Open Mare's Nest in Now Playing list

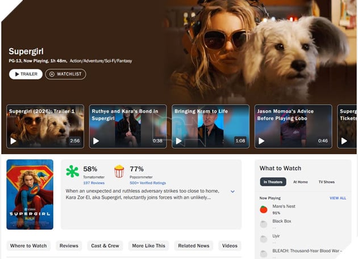284,206
